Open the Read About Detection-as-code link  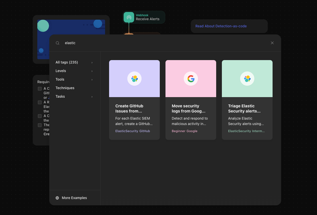pyautogui.click(x=221, y=26)
